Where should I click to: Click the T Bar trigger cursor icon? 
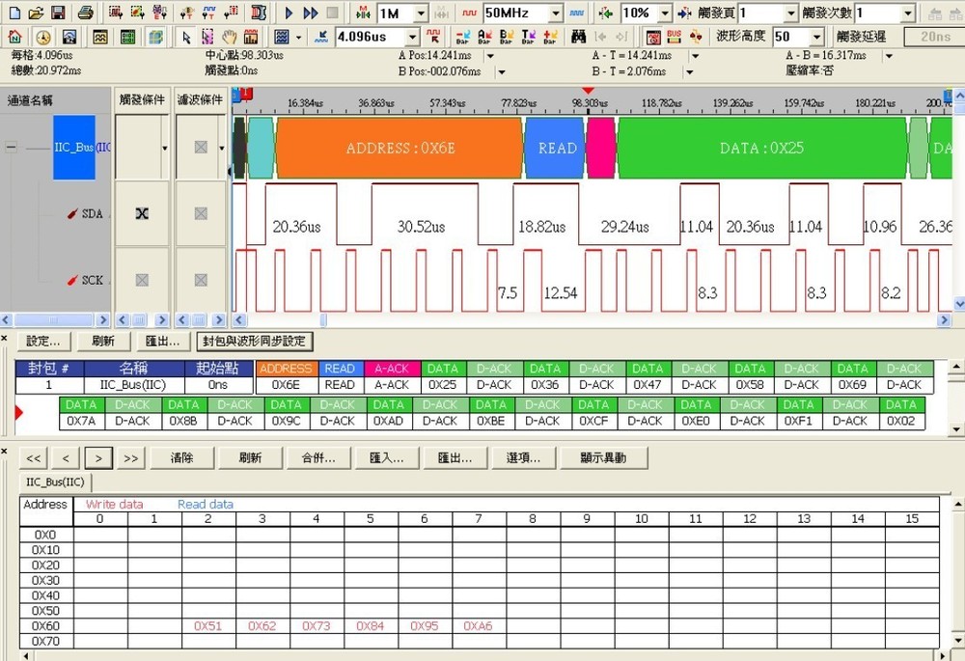[x=528, y=37]
